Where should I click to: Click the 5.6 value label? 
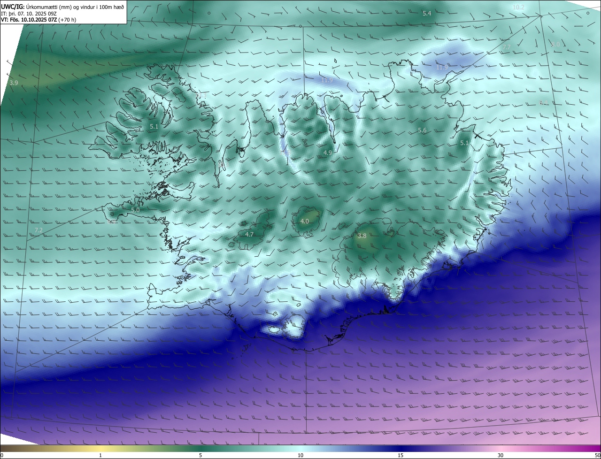click(x=422, y=130)
